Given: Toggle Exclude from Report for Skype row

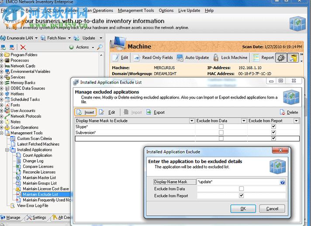Looking at the screenshot, I should click(x=273, y=127).
